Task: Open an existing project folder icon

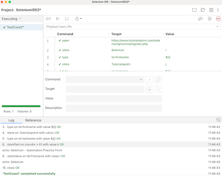Action: pos(203,10)
